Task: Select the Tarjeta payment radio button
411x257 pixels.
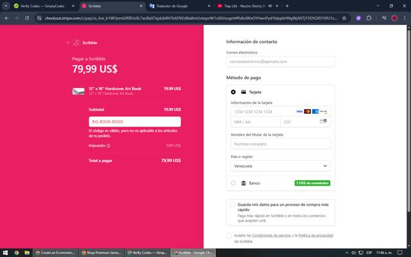Action: [233, 92]
